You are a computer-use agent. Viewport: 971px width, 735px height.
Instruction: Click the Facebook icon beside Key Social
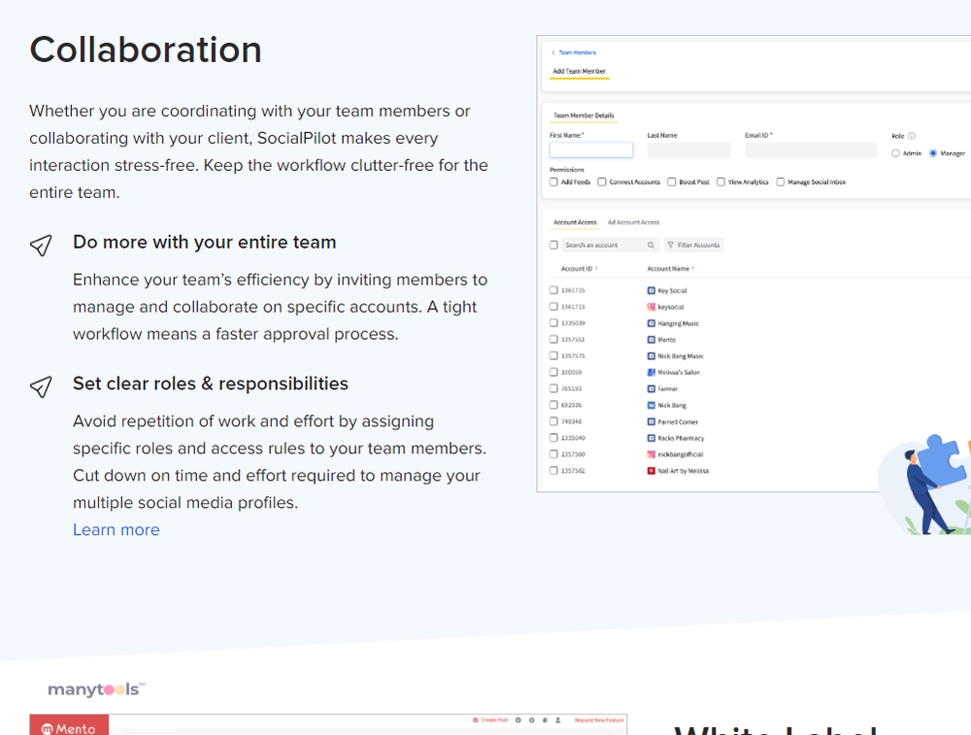coord(651,290)
